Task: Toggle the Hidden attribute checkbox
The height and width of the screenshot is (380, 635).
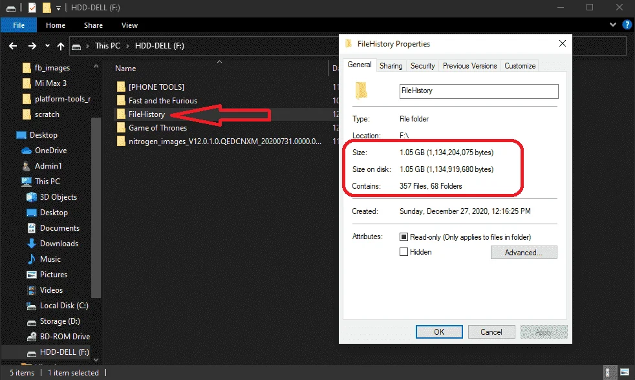Action: (x=404, y=252)
